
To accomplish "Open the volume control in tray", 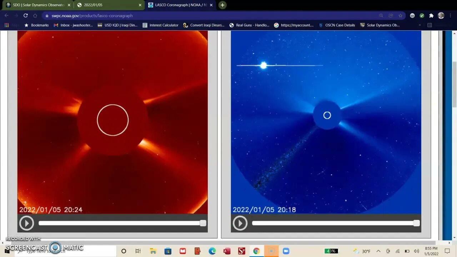I will tap(416, 251).
